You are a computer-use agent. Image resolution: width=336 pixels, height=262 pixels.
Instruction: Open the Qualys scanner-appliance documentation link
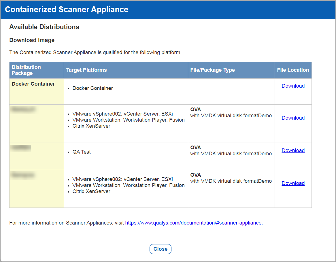point(194,223)
